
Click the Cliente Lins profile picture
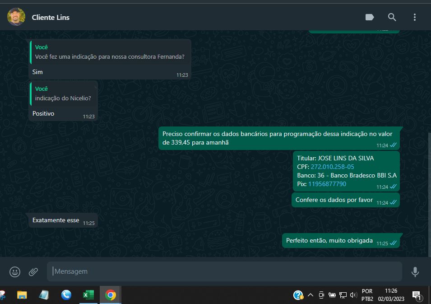click(x=16, y=17)
